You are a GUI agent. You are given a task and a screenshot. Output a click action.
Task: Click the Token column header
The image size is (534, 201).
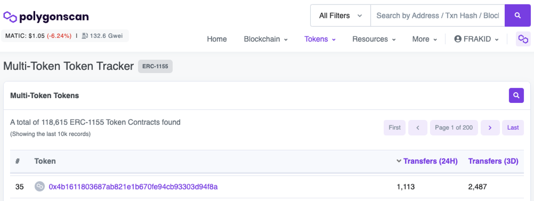(45, 161)
